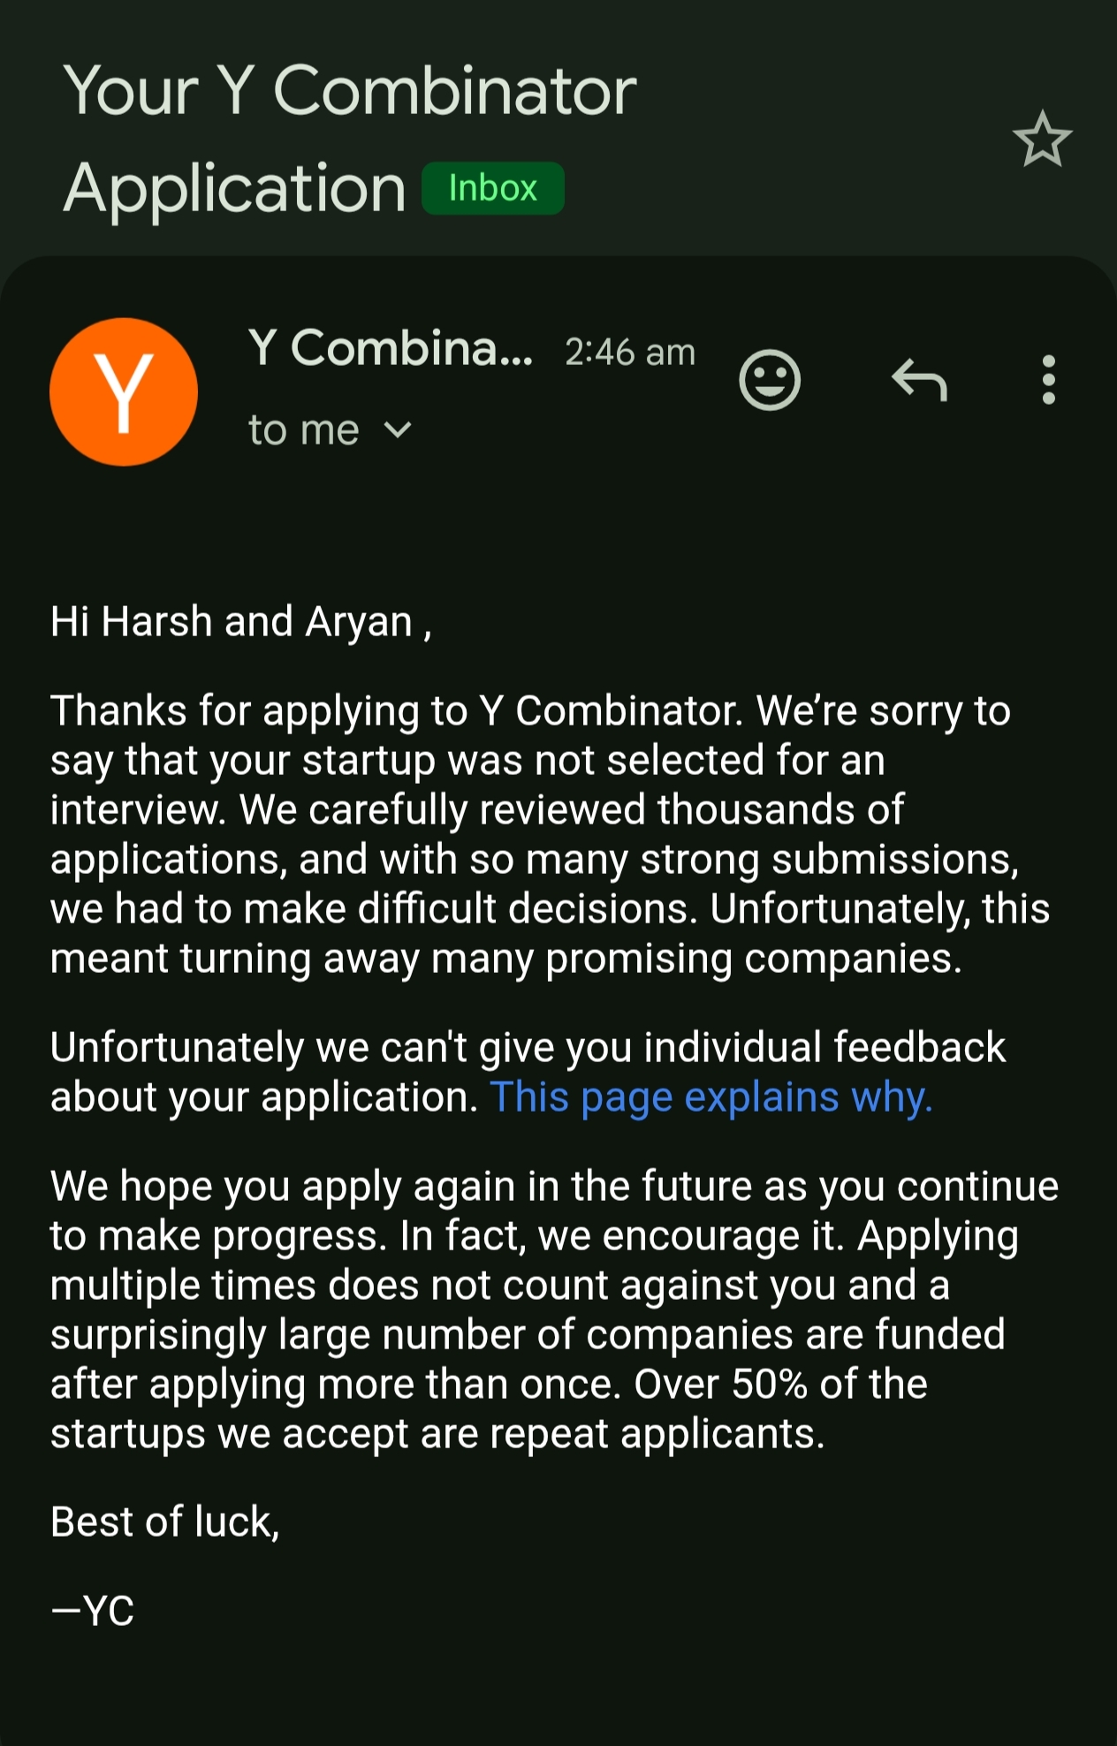Click the "—YC" signature
Screen dimensions: 1117x1746
click(93, 1611)
